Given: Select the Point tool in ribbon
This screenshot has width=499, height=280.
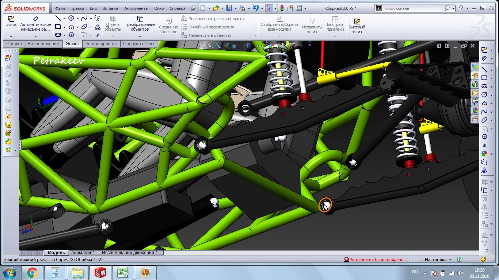Looking at the screenshot, I should point(98,35).
